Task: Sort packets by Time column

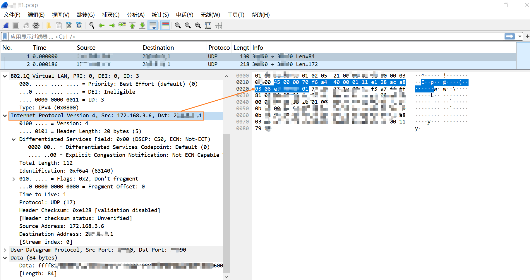Action: click(53, 48)
